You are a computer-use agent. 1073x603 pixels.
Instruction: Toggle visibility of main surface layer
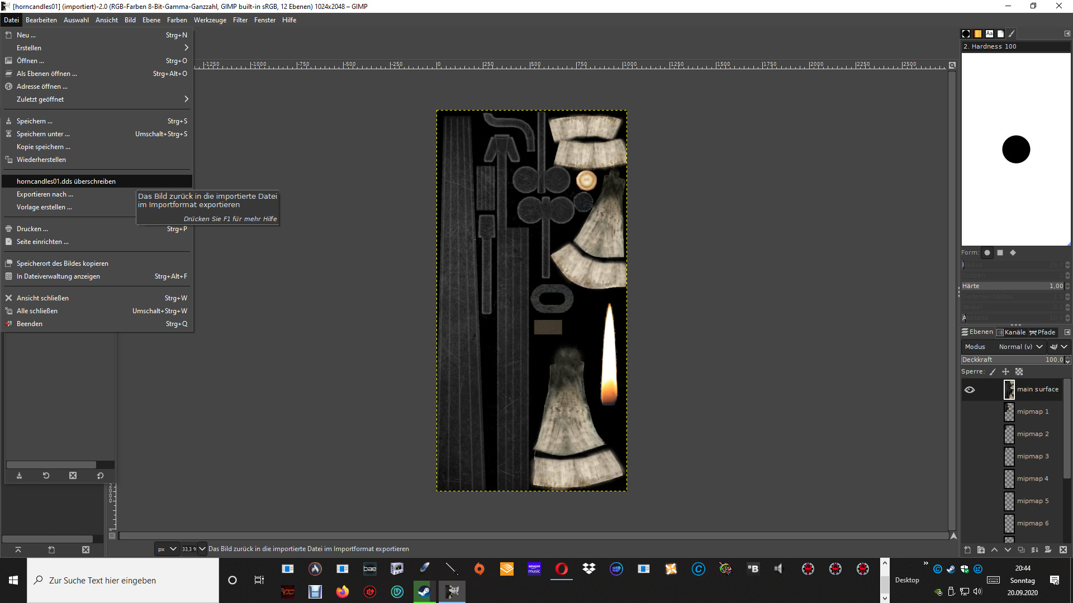(x=970, y=390)
